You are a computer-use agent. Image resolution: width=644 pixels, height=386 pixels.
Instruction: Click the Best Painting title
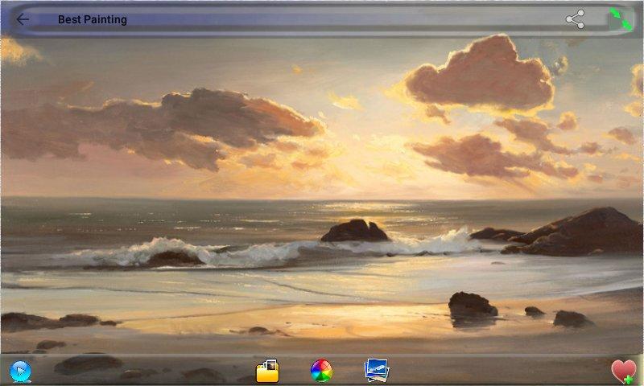tap(93, 19)
